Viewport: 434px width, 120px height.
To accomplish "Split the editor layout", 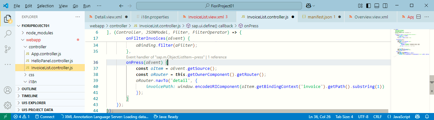I will click(x=418, y=17).
